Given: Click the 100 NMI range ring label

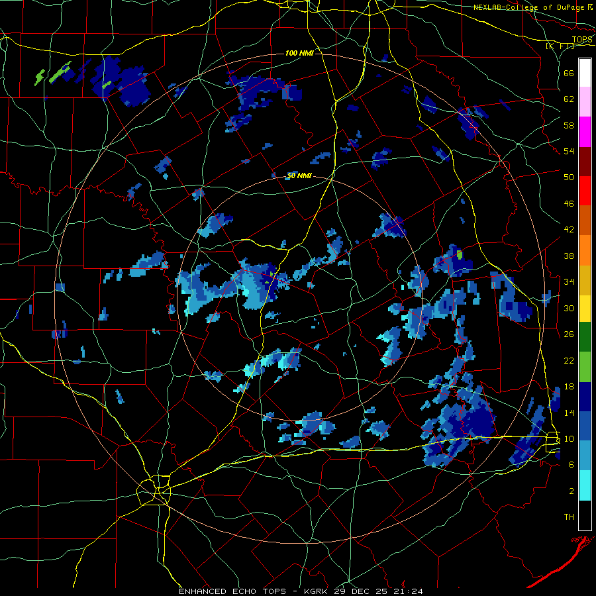Looking at the screenshot, I should [299, 53].
